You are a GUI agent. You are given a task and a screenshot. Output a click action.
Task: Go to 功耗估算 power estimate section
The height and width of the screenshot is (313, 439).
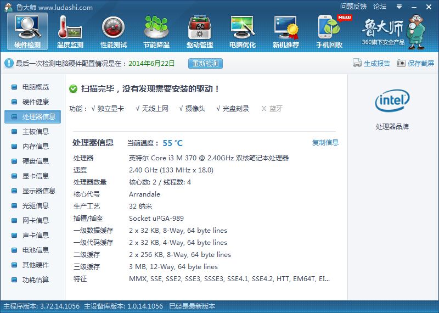click(x=35, y=280)
